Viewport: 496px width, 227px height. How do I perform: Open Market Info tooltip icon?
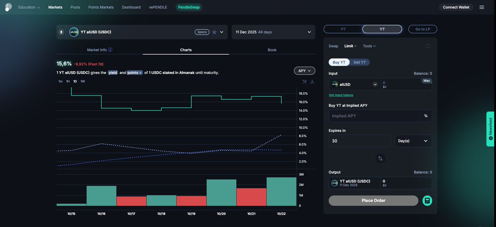[x=110, y=50]
